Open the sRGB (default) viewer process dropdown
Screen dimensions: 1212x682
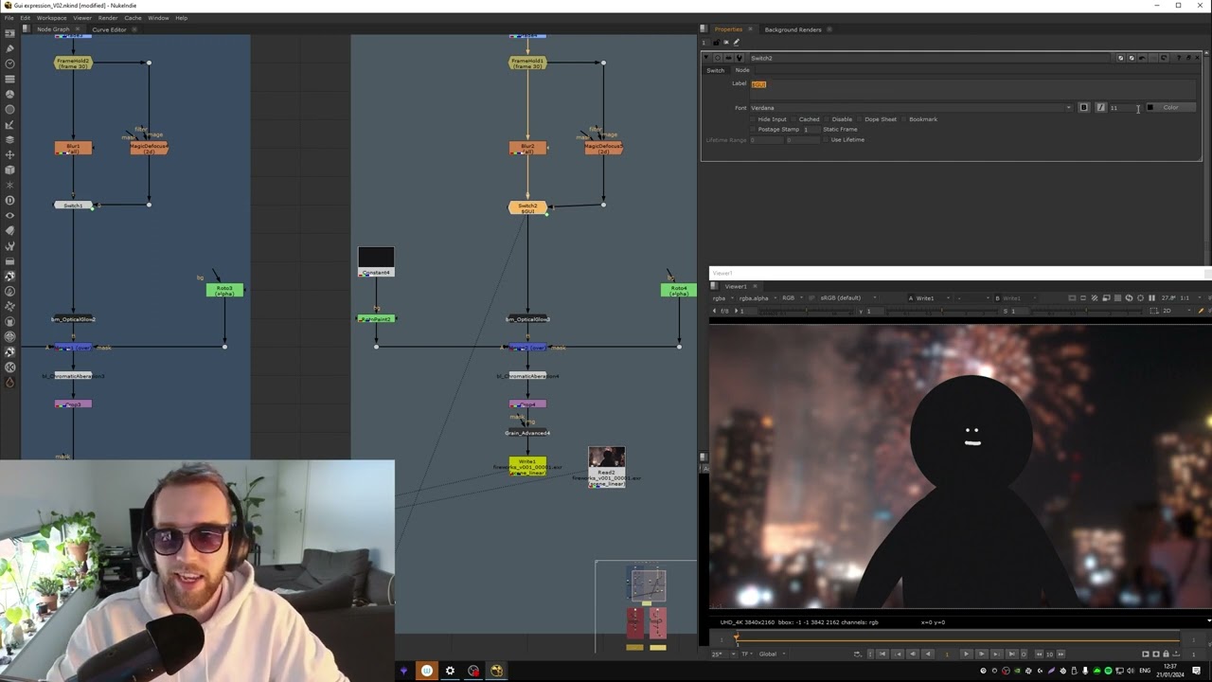click(x=847, y=298)
